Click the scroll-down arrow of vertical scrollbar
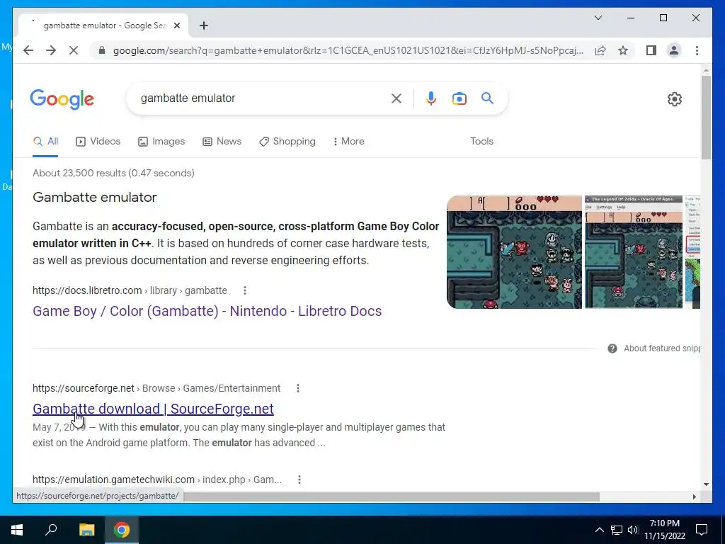 pyautogui.click(x=706, y=484)
